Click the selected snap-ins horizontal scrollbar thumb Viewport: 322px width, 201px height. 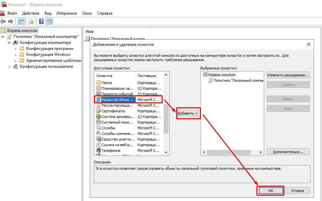(x=229, y=152)
